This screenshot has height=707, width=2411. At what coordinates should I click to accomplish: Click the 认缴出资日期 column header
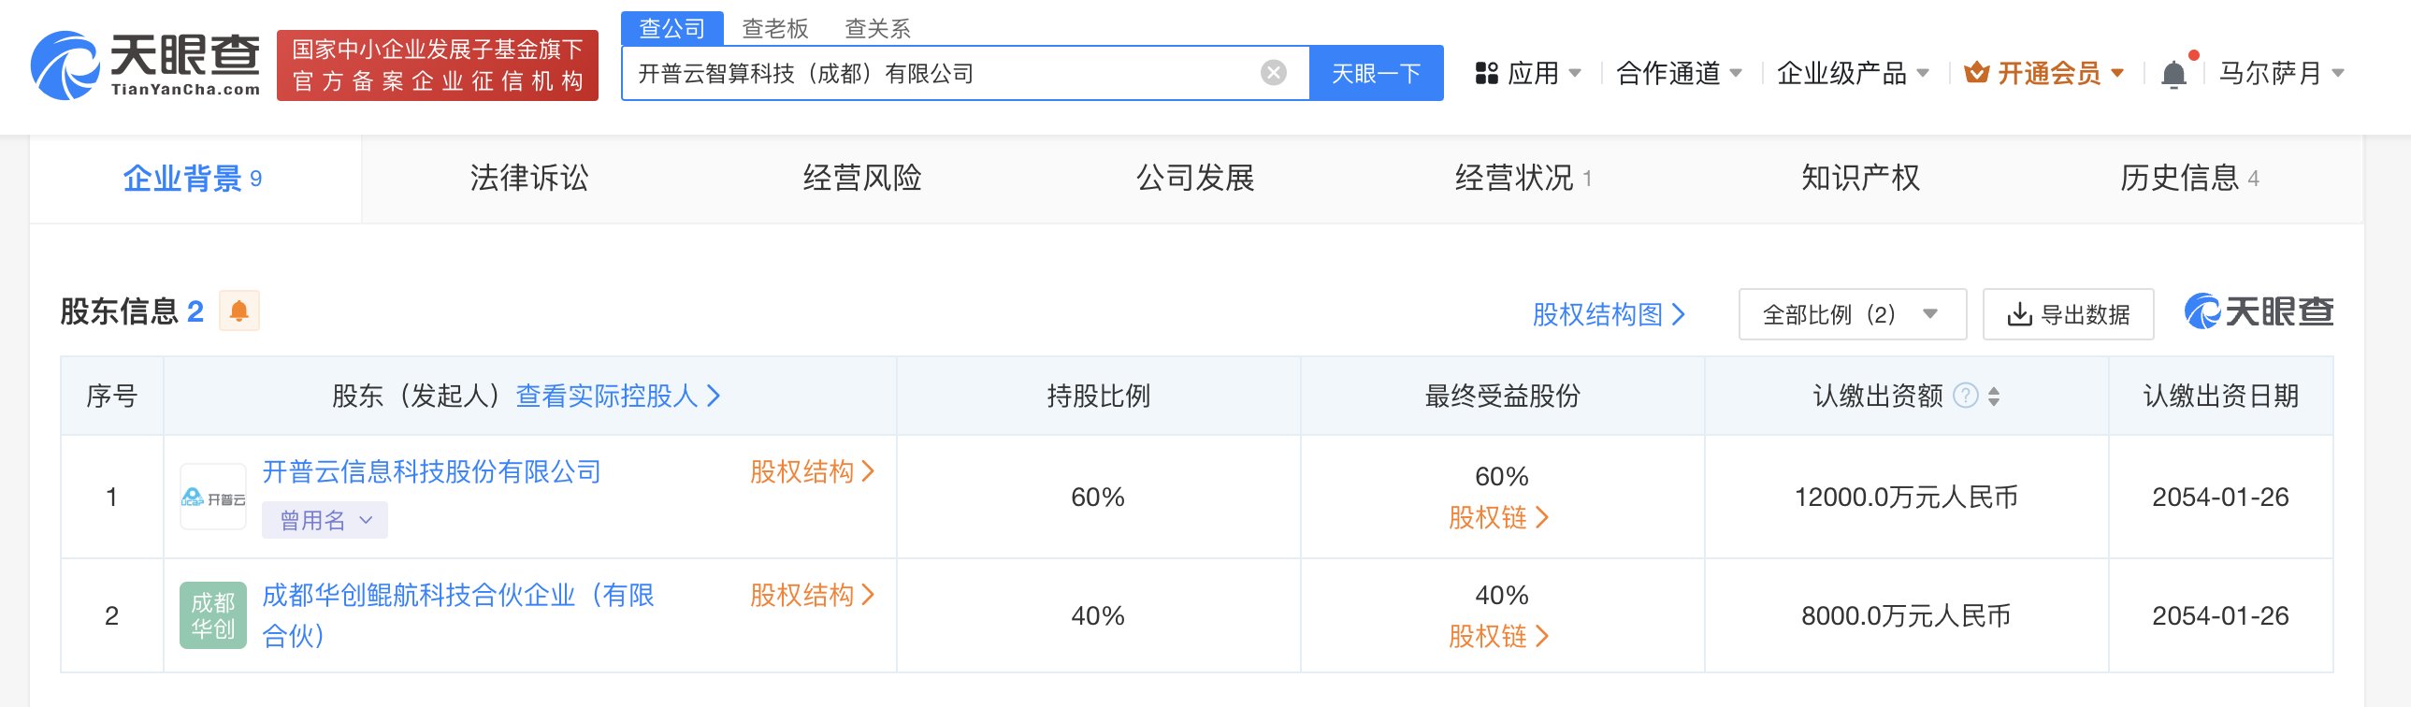[2221, 397]
